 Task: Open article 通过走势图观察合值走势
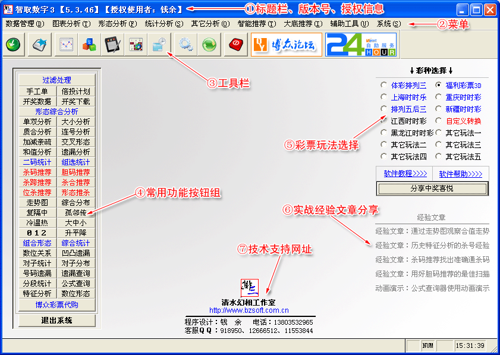[x=432, y=231]
